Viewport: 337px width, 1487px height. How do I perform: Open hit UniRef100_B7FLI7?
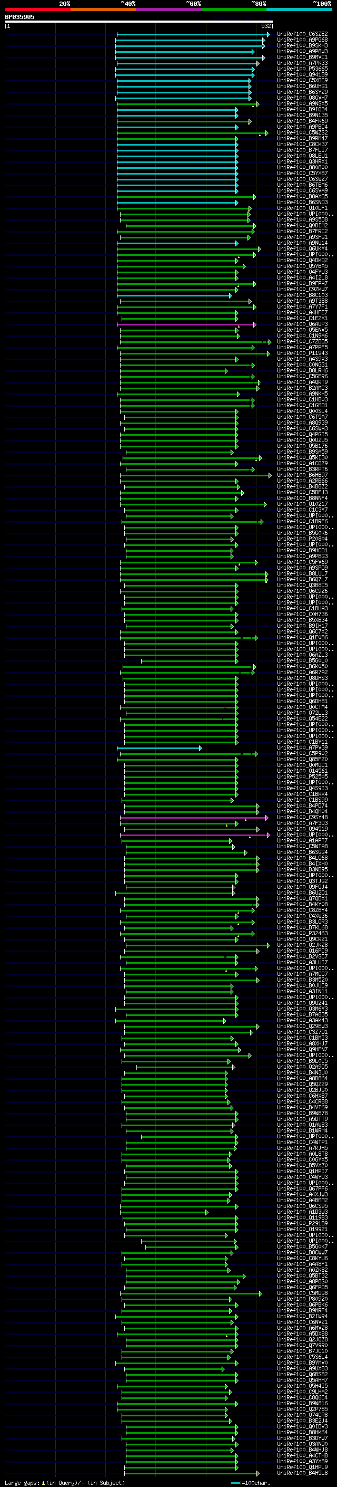tap(302, 150)
